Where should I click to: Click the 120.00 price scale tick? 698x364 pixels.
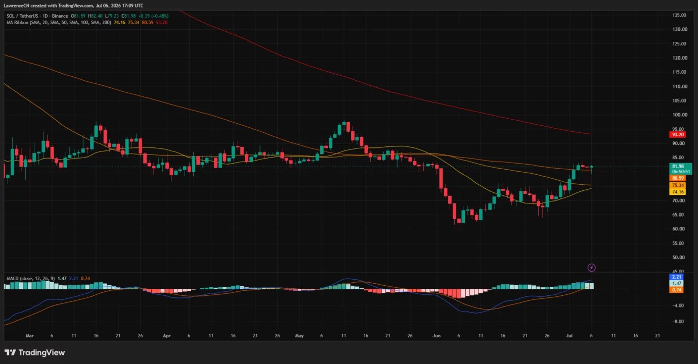[679, 58]
